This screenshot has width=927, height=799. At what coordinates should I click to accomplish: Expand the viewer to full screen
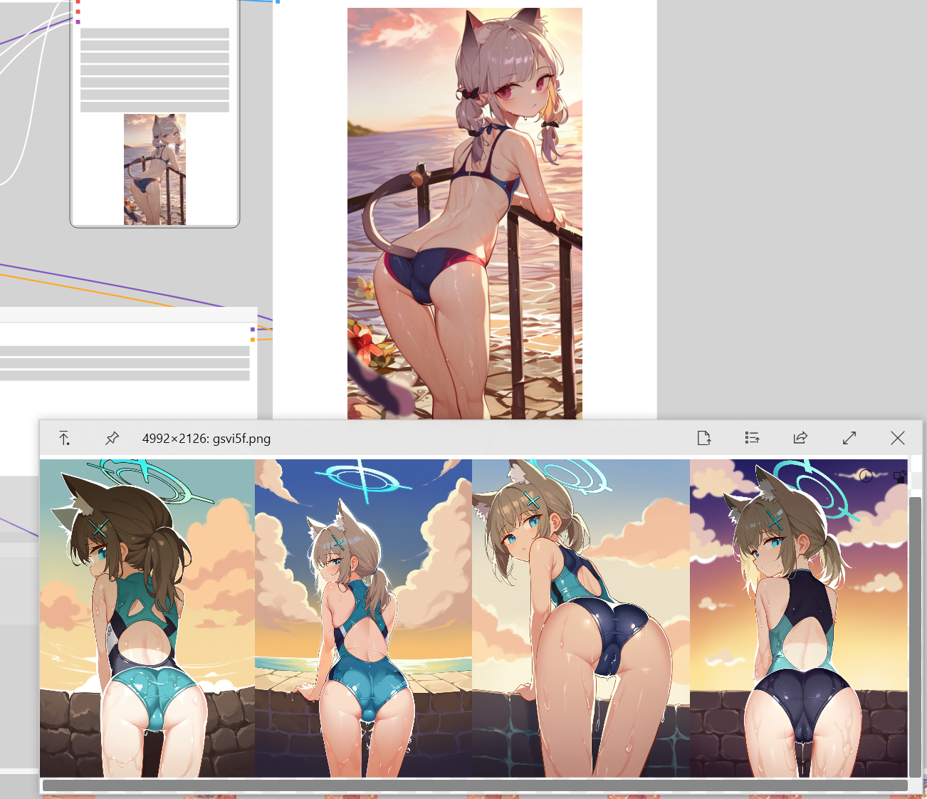tap(849, 438)
